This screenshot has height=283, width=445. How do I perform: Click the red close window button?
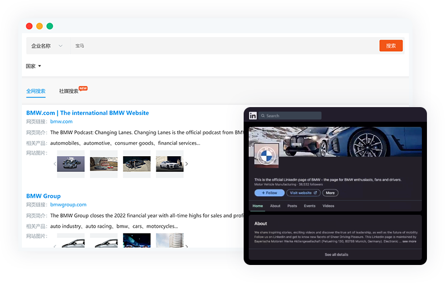tap(29, 26)
